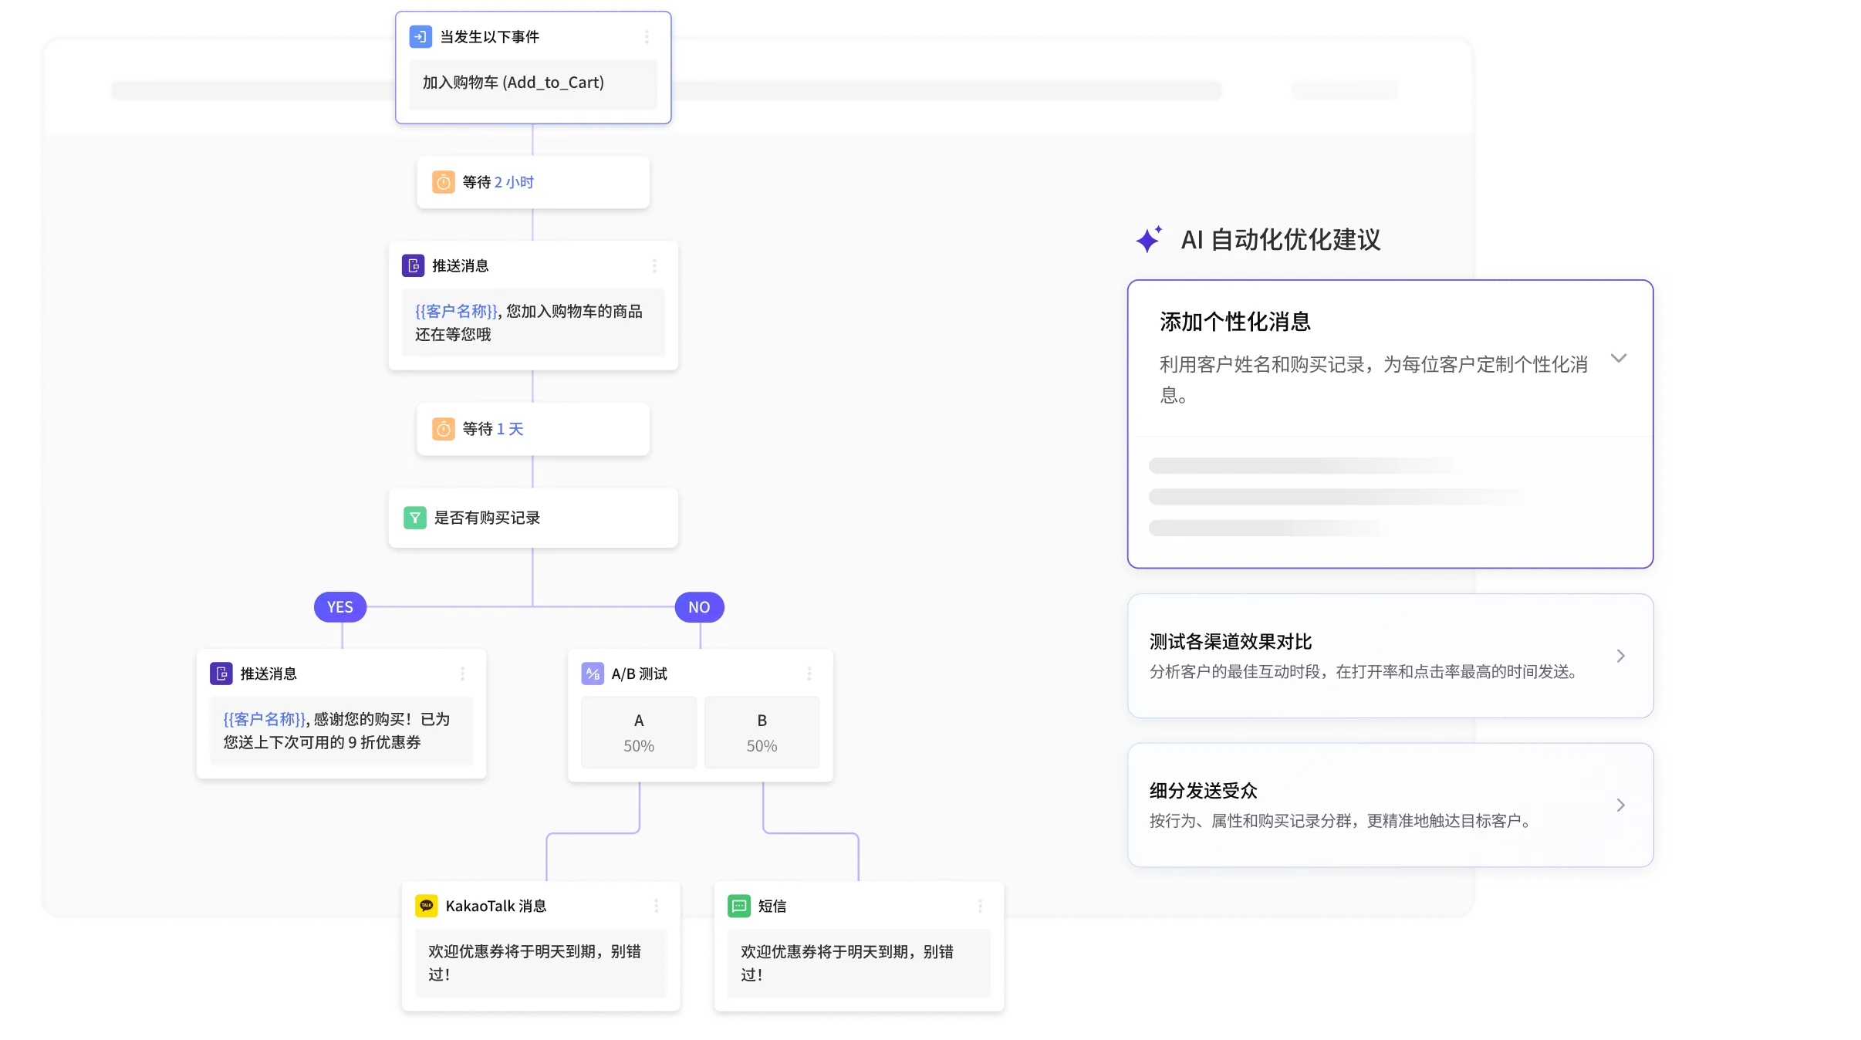Viewport: 1861px width, 1040px height.
Task: Select variant A 50% box
Action: [639, 732]
